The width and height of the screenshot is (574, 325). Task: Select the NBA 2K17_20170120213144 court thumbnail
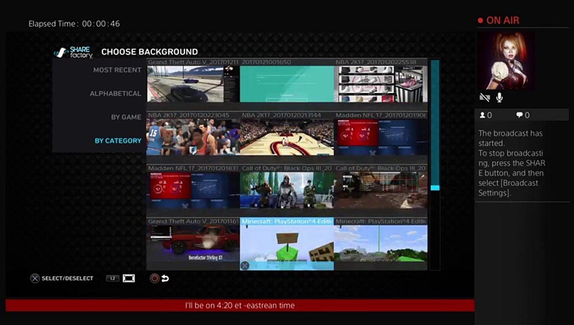coord(287,137)
